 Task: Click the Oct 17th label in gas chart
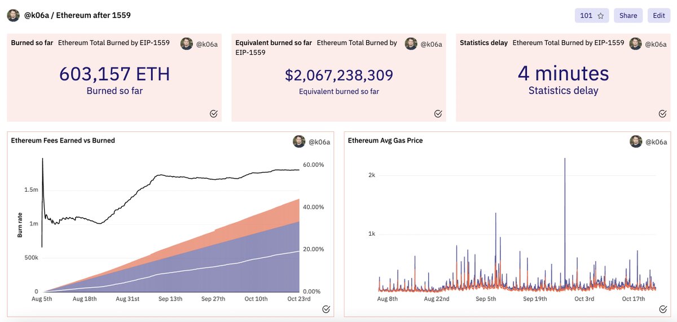(x=634, y=299)
